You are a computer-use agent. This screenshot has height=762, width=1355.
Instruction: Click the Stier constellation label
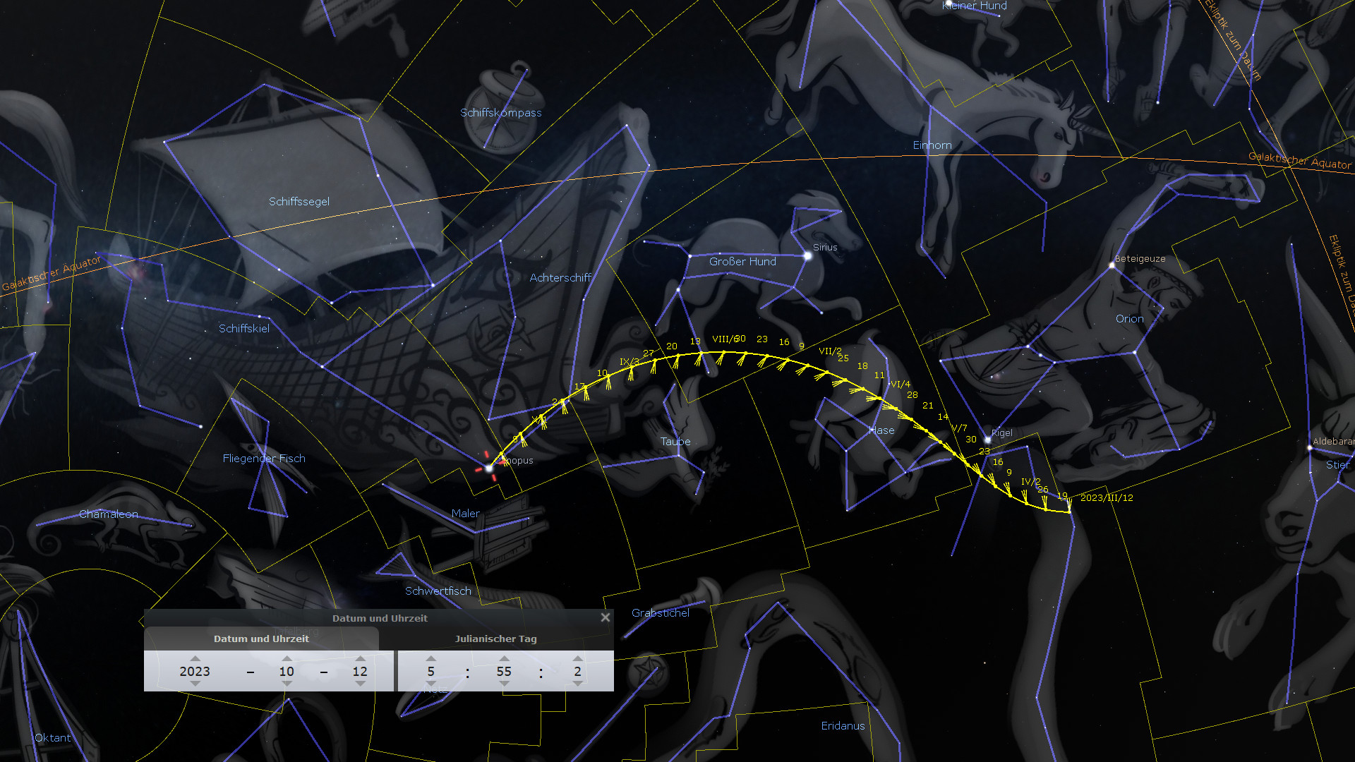pos(1337,465)
